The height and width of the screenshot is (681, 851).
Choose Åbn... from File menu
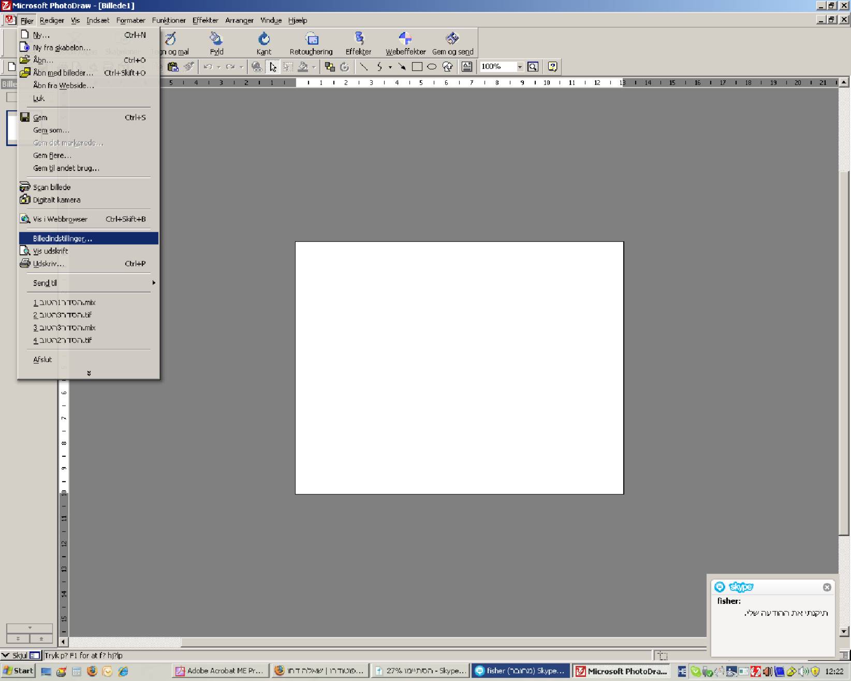89,60
